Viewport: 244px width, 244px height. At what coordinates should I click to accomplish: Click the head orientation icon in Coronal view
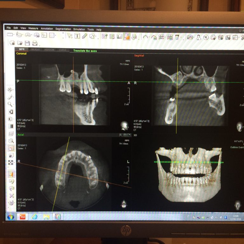coord(124,126)
